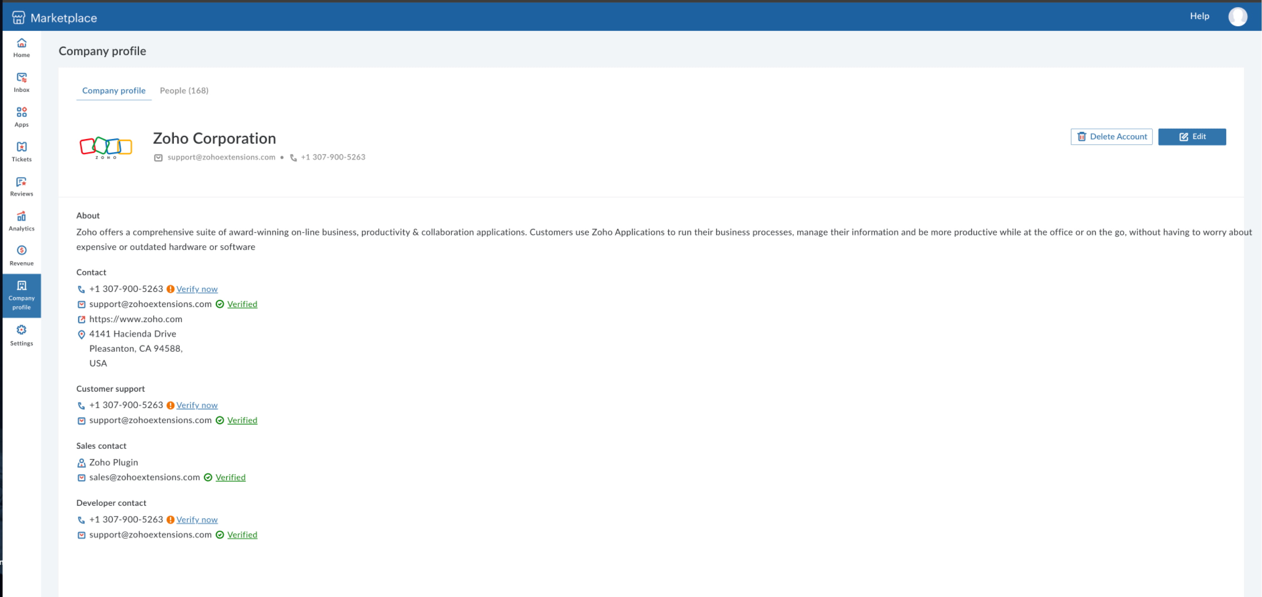The image size is (1262, 597).
Task: Click the Marketplace store logo icon
Action: coord(18,18)
